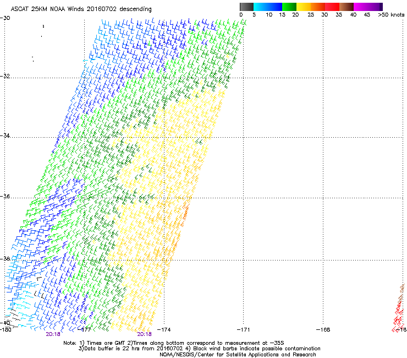This screenshot has width=407, height=358.
Task: Click the '-32' latitude axis label
Action: 5,76
